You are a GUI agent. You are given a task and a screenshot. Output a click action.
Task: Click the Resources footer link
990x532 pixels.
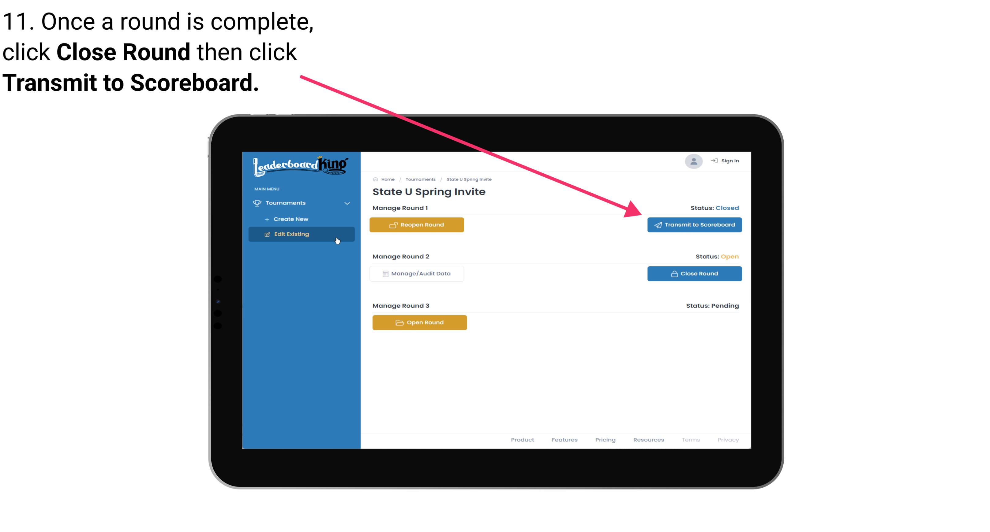pyautogui.click(x=647, y=439)
